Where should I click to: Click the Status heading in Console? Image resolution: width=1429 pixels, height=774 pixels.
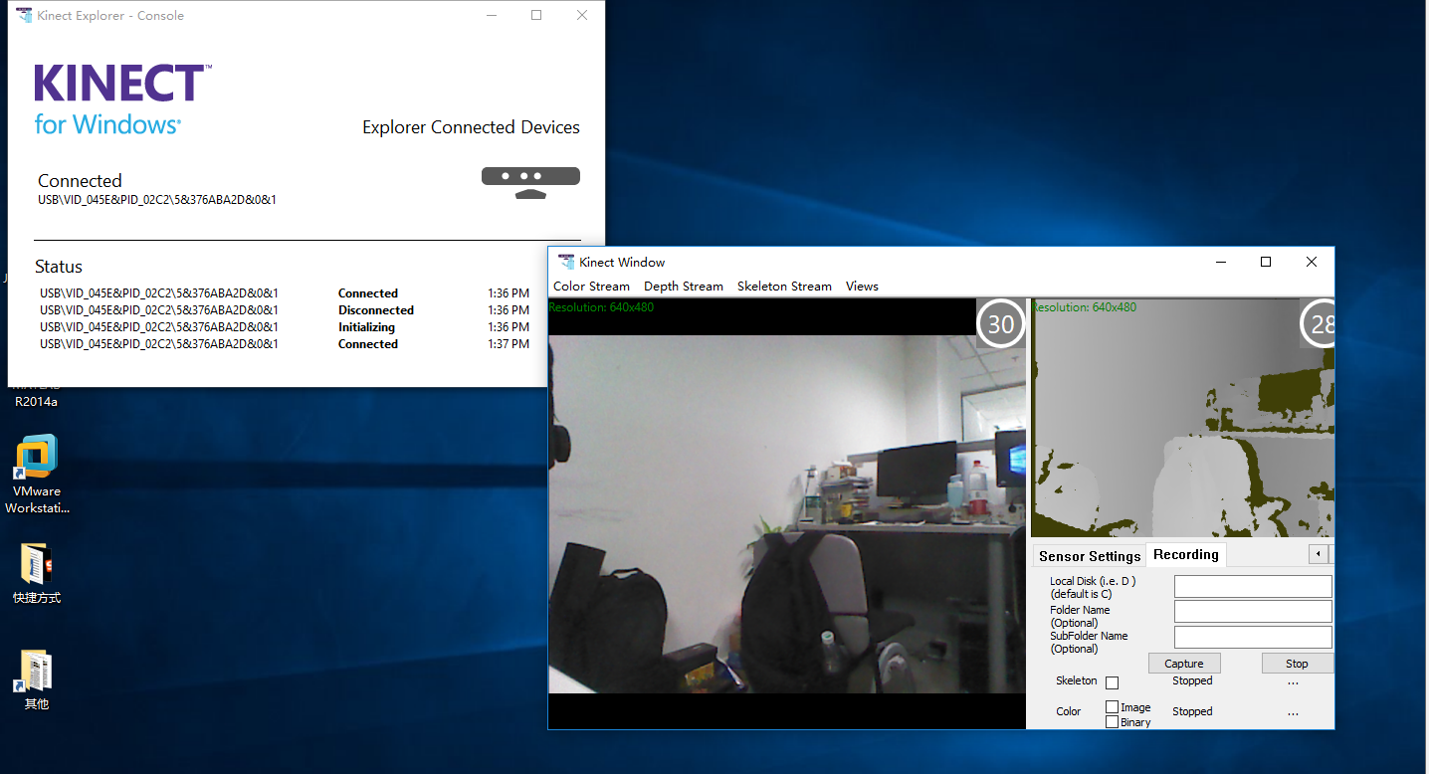59,267
